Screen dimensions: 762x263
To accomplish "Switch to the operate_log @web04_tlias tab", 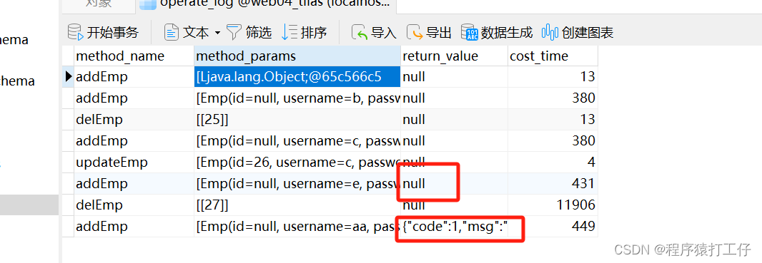I will [267, 5].
